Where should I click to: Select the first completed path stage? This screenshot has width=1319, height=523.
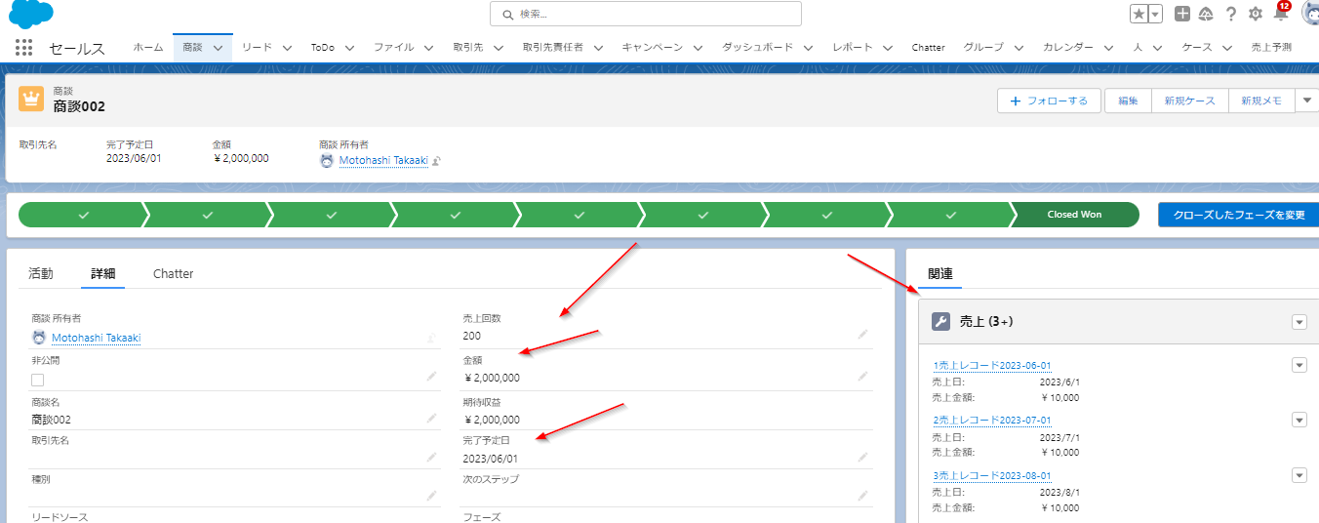[x=83, y=215]
